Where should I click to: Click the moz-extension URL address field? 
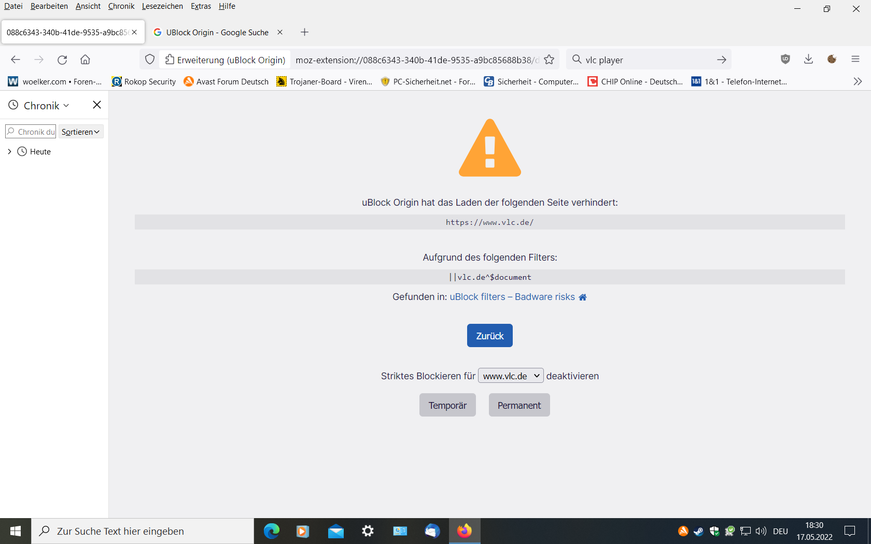[x=417, y=60]
